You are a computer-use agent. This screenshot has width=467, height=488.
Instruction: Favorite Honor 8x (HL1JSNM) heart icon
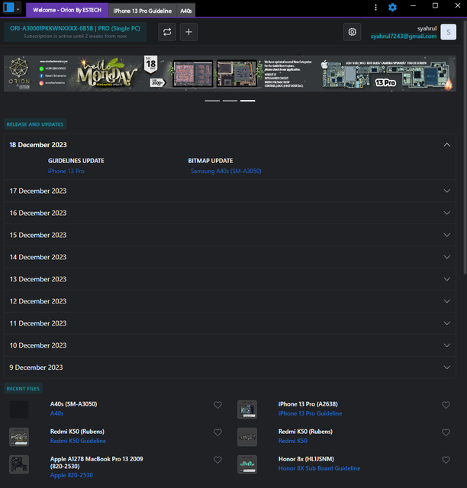(446, 460)
